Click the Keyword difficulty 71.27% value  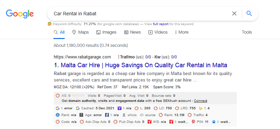89,24
